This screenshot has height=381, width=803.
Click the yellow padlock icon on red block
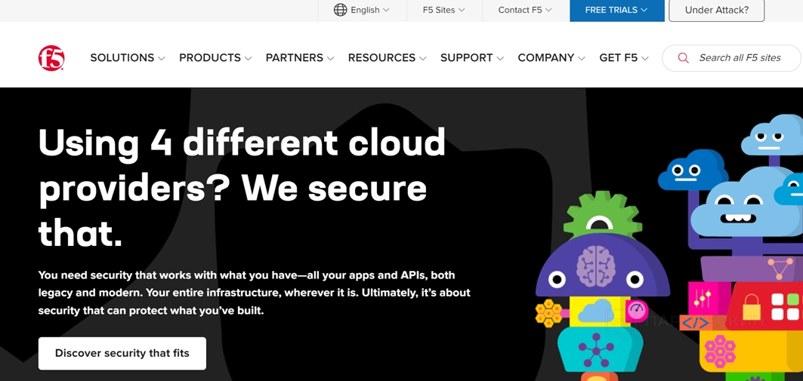[752, 307]
